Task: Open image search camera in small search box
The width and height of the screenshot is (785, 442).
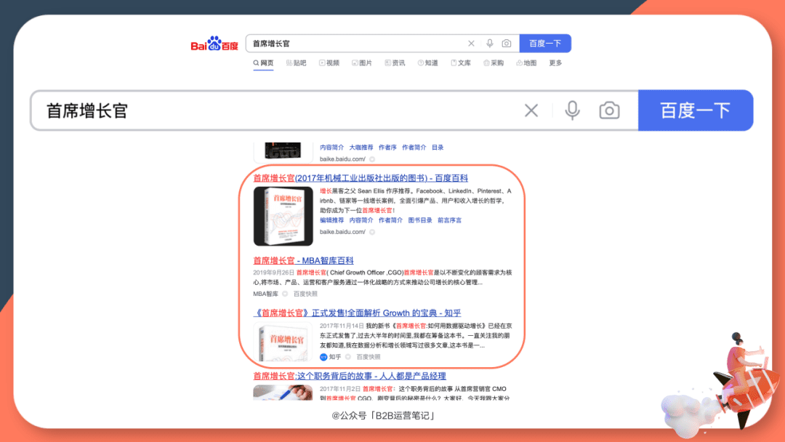Action: (x=507, y=44)
